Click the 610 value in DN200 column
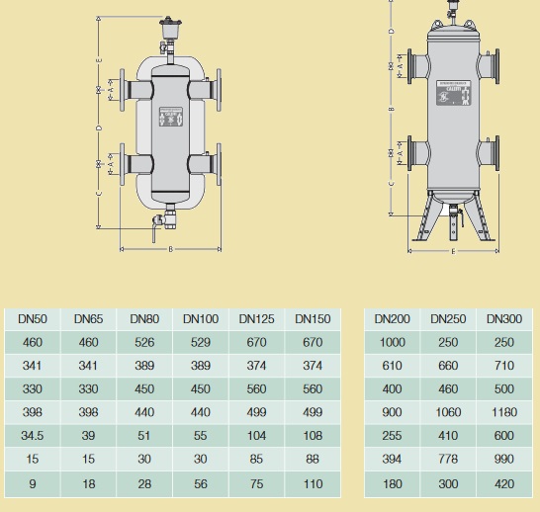The image size is (540, 512). click(393, 366)
